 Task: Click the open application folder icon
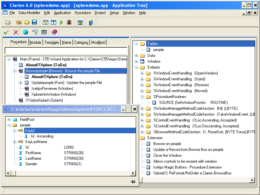[x=19, y=22]
